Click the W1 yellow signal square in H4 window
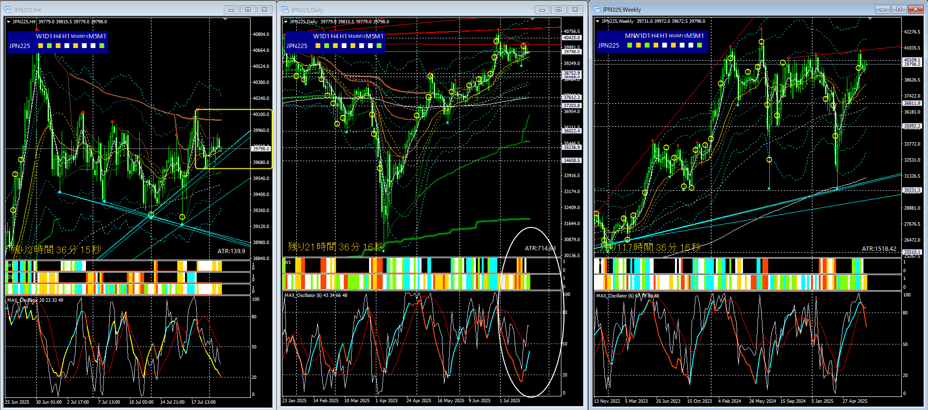928x410 pixels. tap(41, 46)
